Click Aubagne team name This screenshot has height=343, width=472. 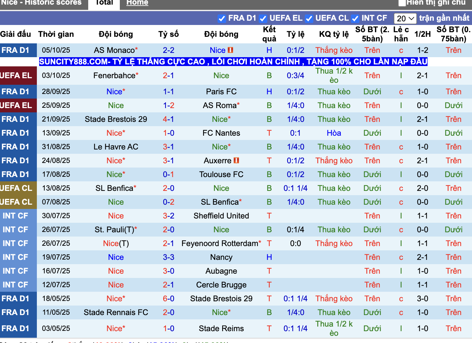coord(221,271)
